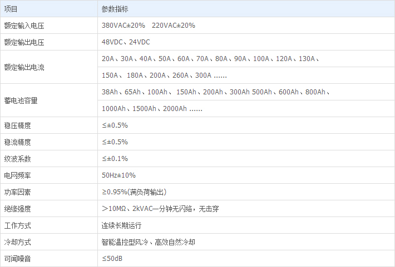Viewport: 395px width, 267px height.
Task: Click the 连续长期运行 value
Action: (121, 225)
